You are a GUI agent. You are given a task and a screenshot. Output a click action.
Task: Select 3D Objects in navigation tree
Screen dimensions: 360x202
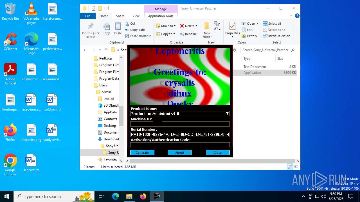[109, 105]
